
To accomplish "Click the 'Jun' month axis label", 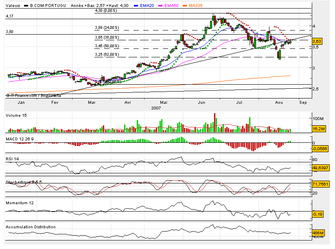I will click(x=201, y=102).
